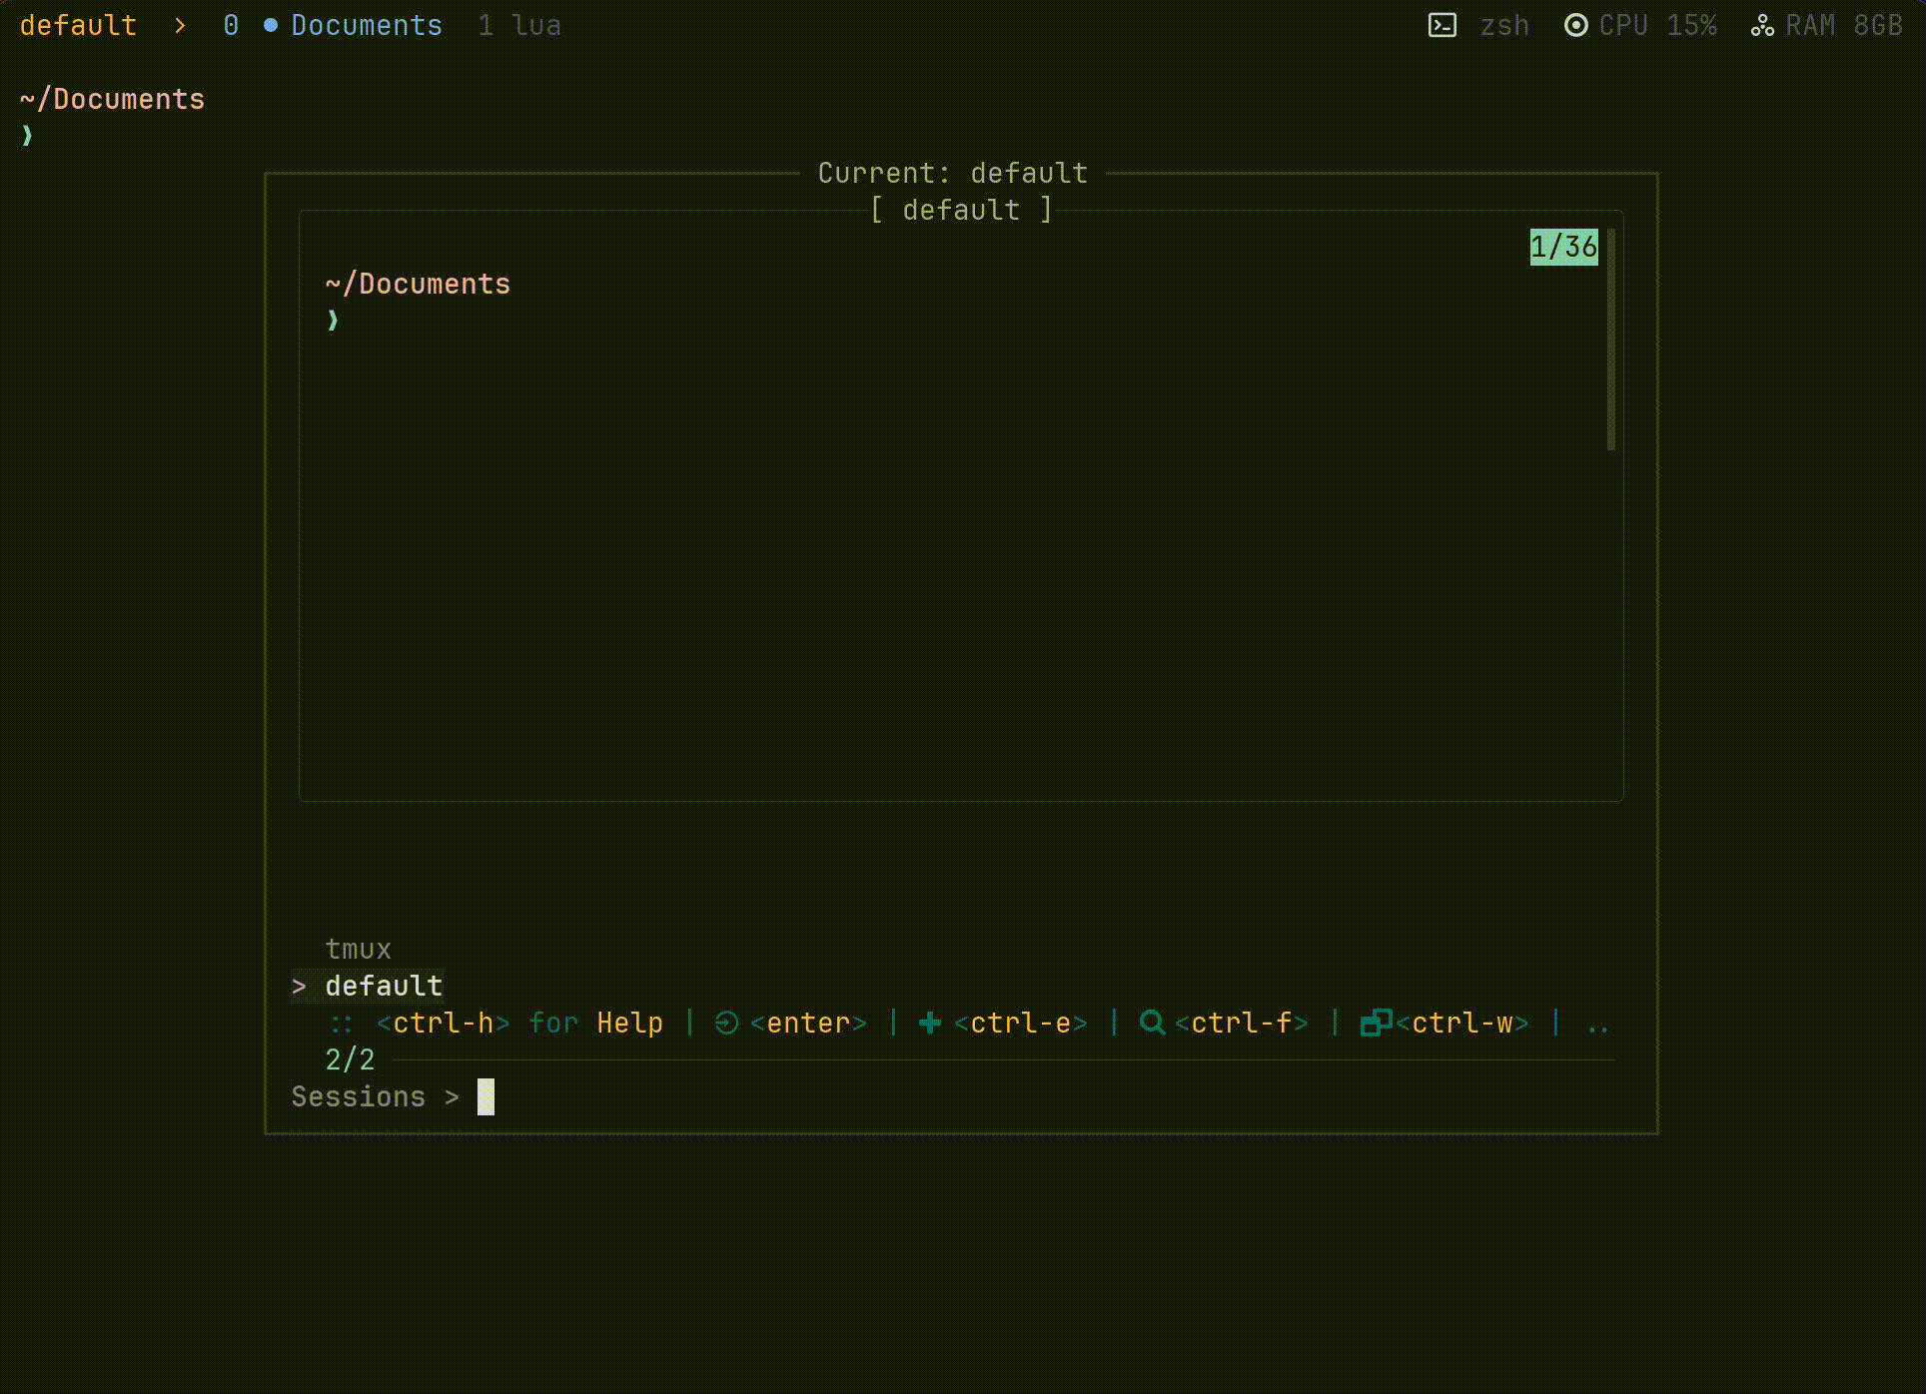
Task: Click the preview pane scrollbar
Action: pos(1610,340)
